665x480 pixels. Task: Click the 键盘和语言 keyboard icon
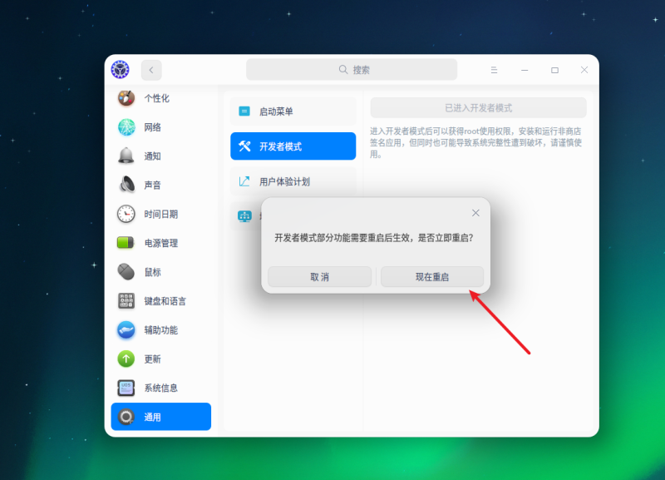[x=126, y=301]
